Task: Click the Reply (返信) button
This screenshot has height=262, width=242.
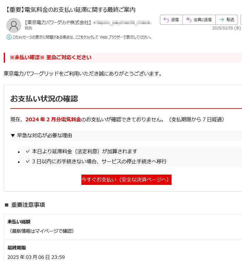Action: (171, 20)
